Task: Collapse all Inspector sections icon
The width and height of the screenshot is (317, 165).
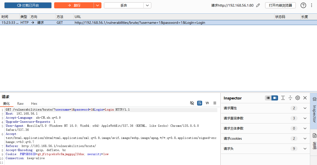Action: coord(290,98)
